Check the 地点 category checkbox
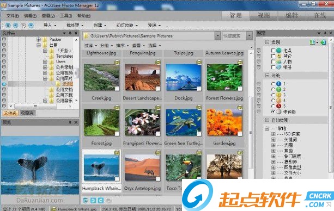 [273, 51]
